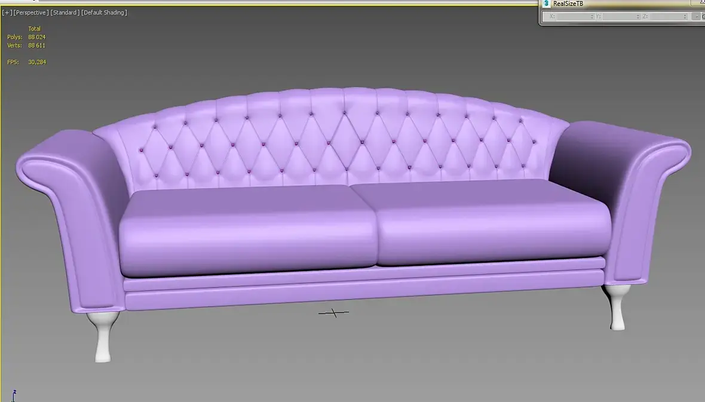
Task: Click the small button right of Z spinner
Action: (x=696, y=16)
